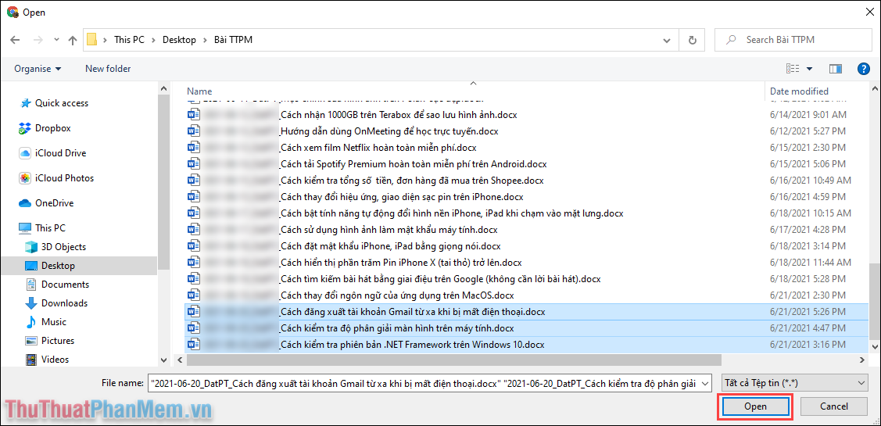Click Word icon of the MacOS file

click(194, 295)
